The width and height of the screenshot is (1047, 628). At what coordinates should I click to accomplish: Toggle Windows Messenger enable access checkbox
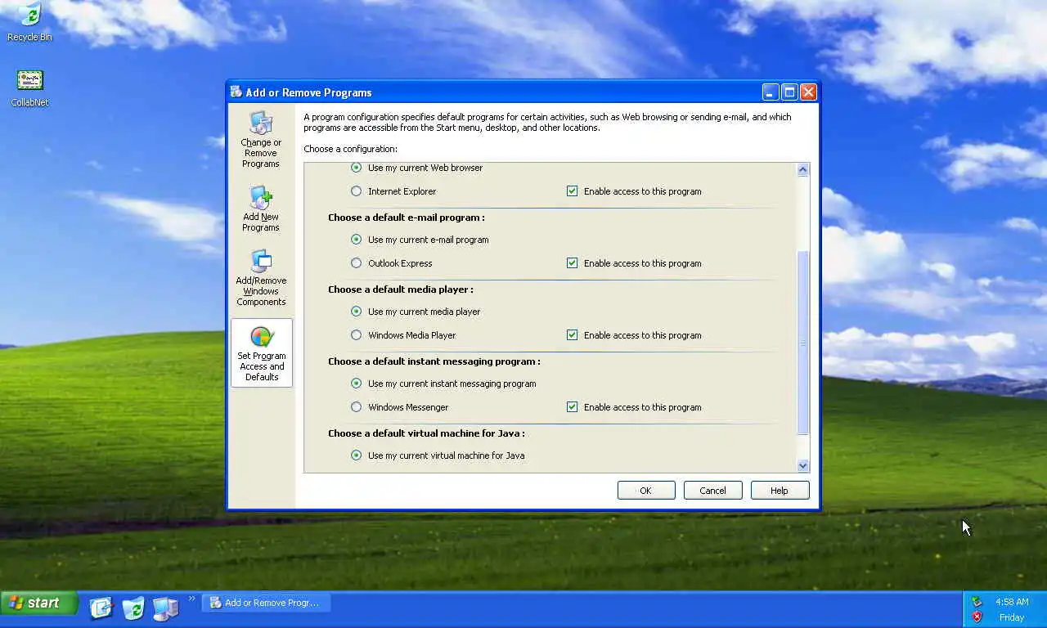pyautogui.click(x=572, y=407)
